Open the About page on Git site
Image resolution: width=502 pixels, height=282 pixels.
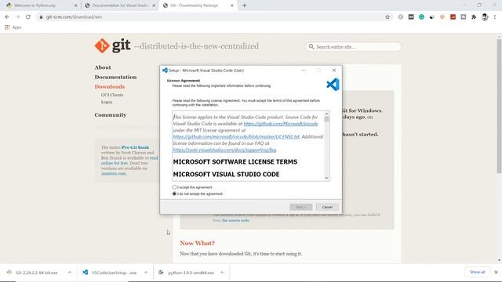(103, 67)
